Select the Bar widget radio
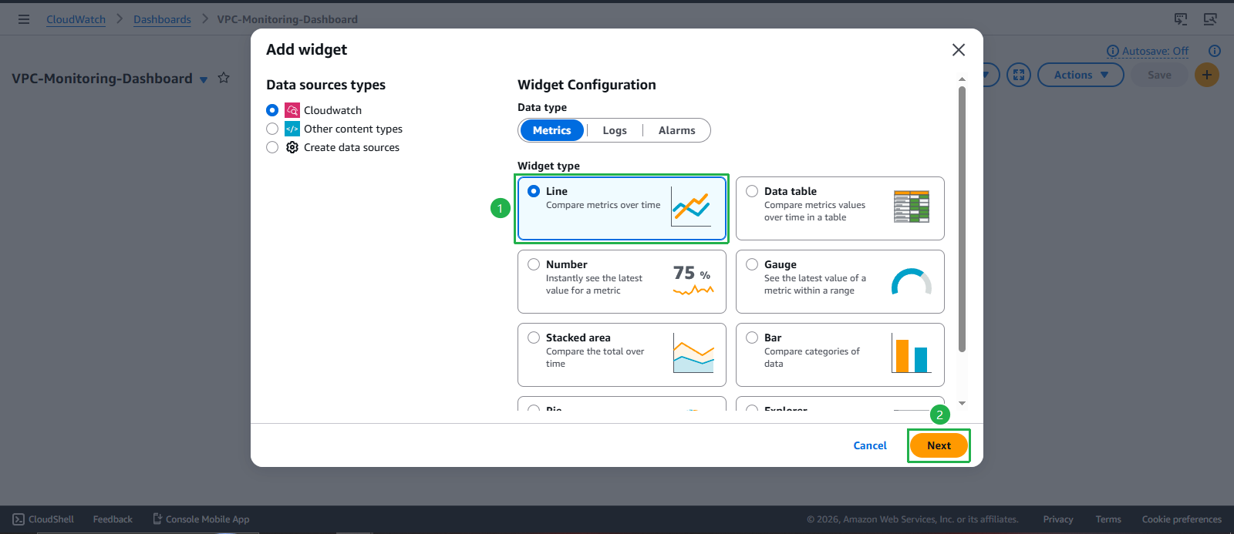 752,338
